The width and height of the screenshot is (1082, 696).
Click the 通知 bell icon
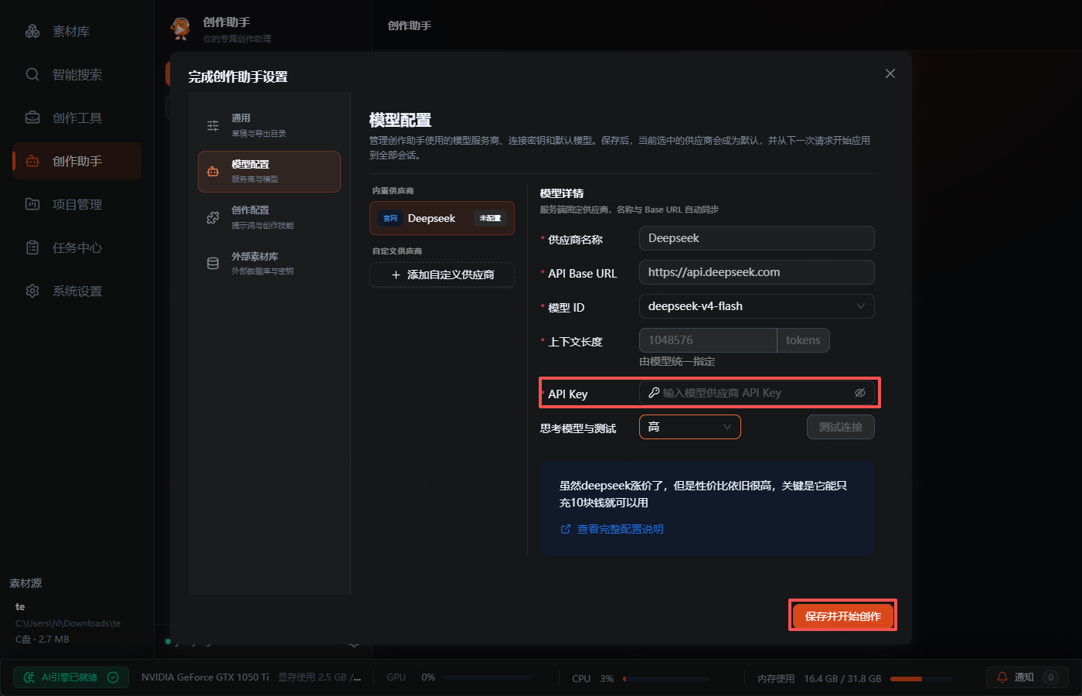(1002, 677)
